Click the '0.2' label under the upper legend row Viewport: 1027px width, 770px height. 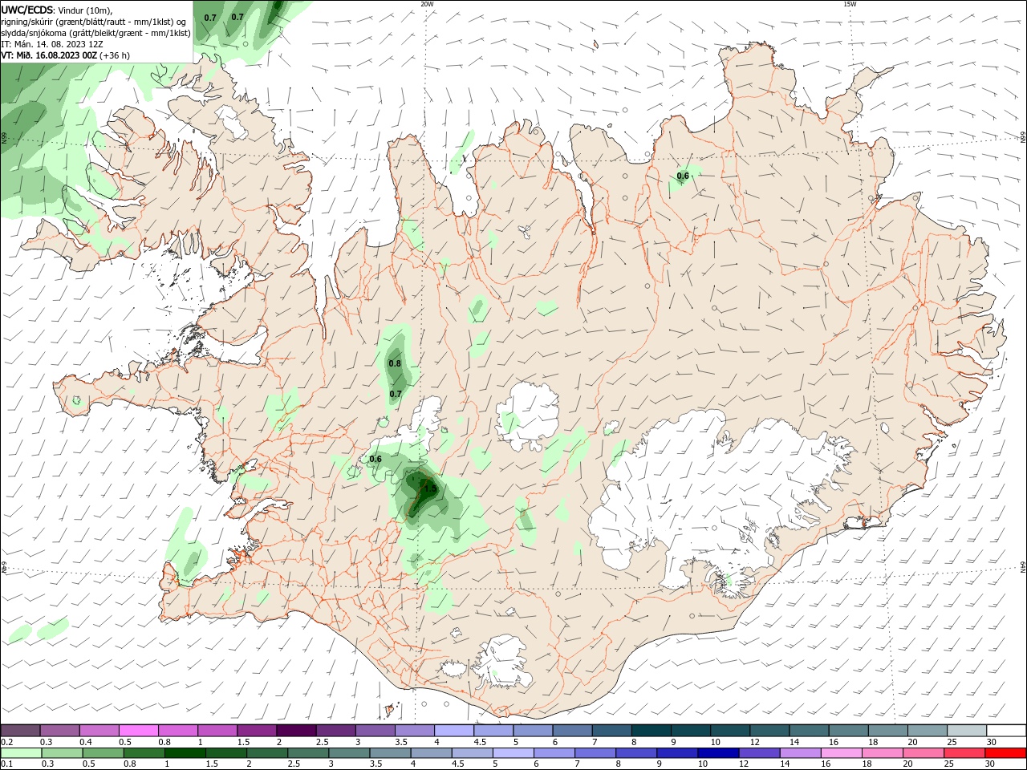[x=6, y=742]
